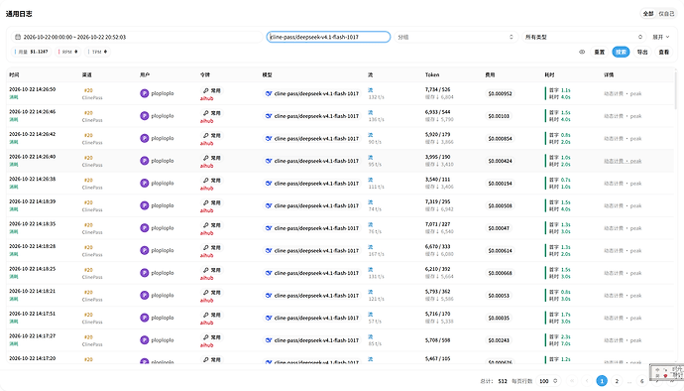Click timestamp 2026-10-22 14:18:21
Screen dimensions: 684x391
click(x=33, y=291)
